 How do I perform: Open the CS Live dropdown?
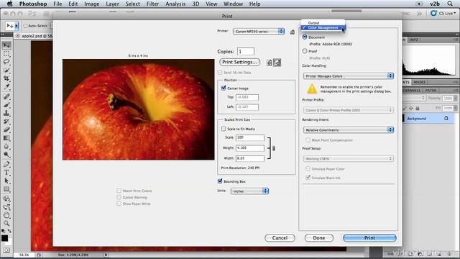pyautogui.click(x=443, y=13)
